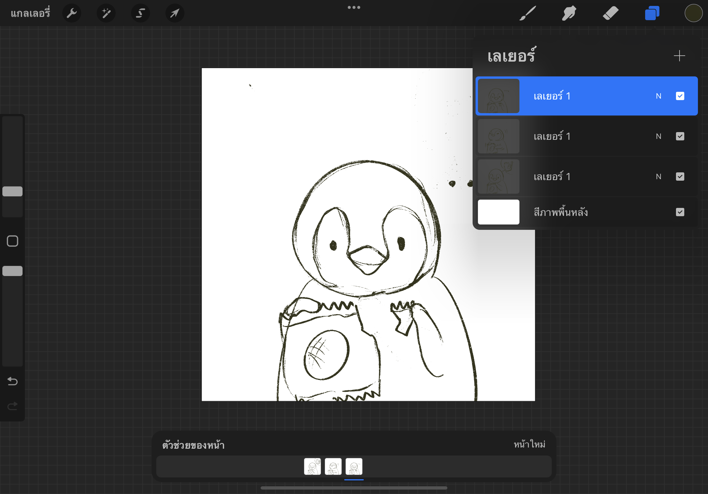Create a new page with หน้าใหม่
This screenshot has height=494, width=708.
coord(529,445)
